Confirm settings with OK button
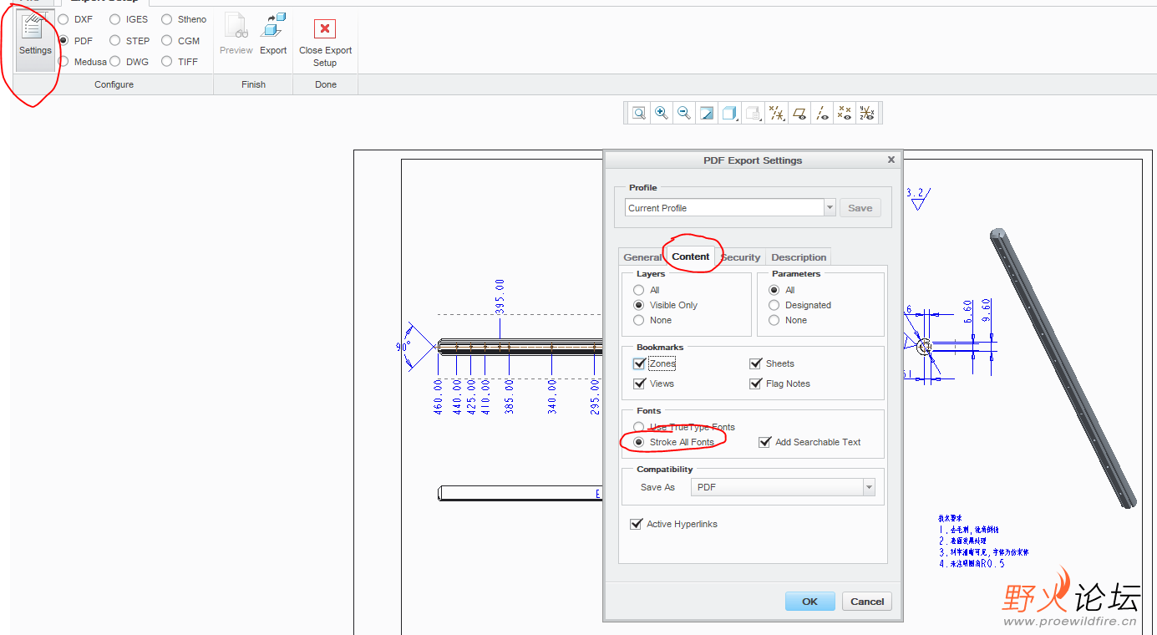The image size is (1157, 635). (809, 602)
